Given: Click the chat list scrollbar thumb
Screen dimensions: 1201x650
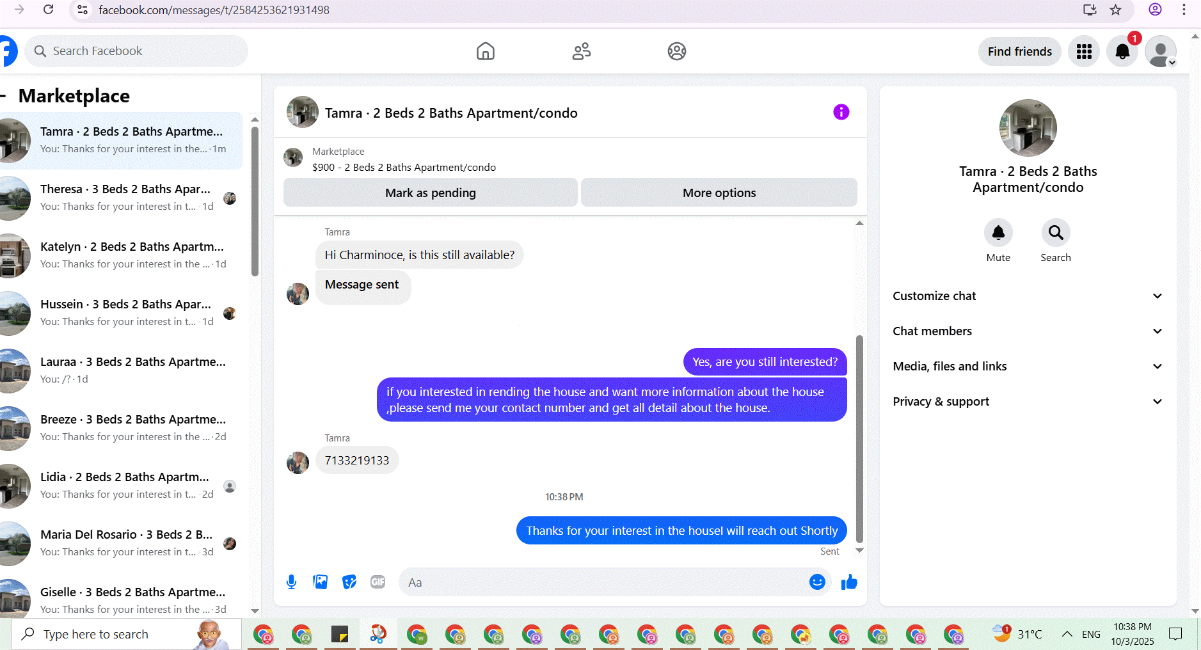Looking at the screenshot, I should (x=255, y=201).
